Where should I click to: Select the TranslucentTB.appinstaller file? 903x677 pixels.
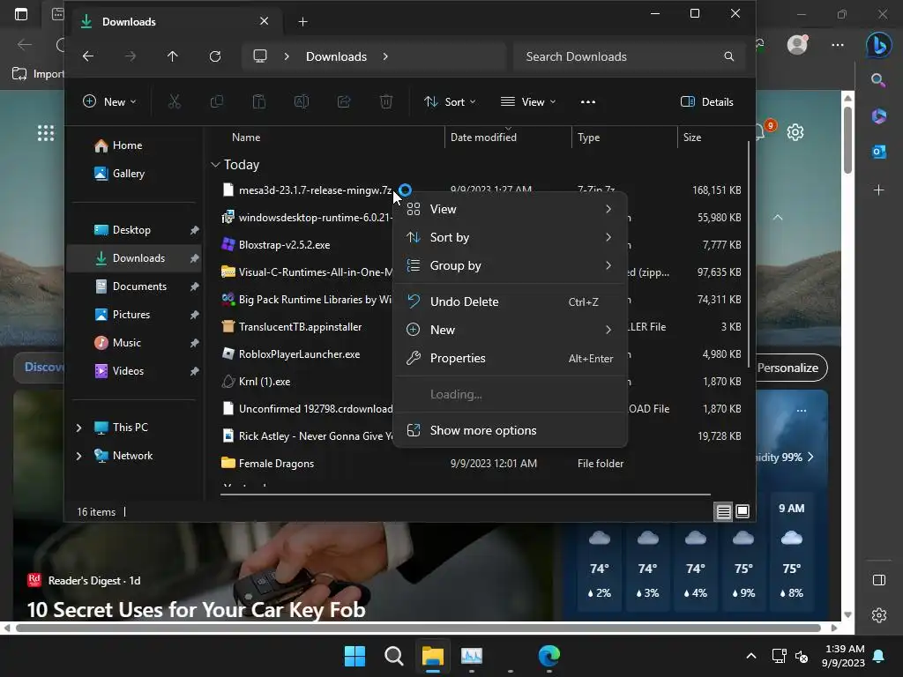coord(300,326)
